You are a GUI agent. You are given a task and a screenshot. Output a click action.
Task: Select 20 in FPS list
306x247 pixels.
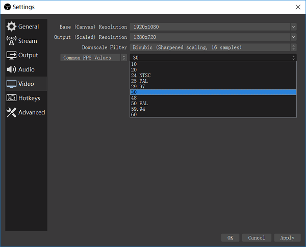click(213, 70)
